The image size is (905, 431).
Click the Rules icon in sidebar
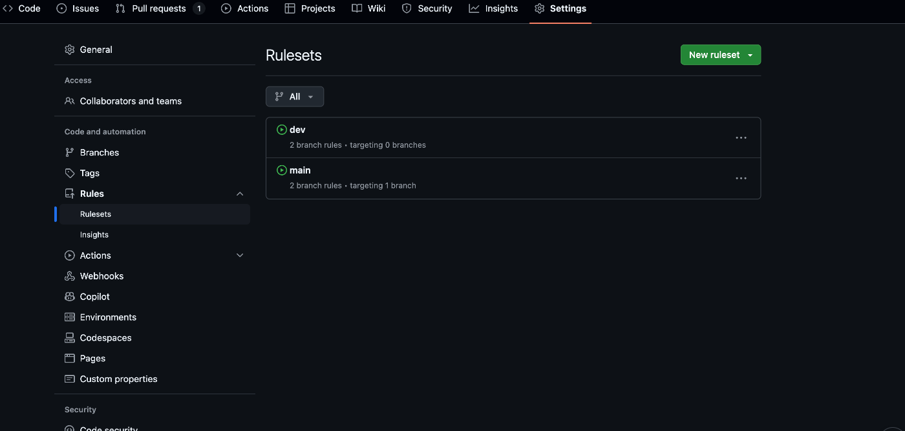pyautogui.click(x=70, y=194)
